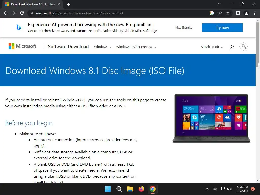
Task: Open the tab search dropdown
Action: [219, 4]
